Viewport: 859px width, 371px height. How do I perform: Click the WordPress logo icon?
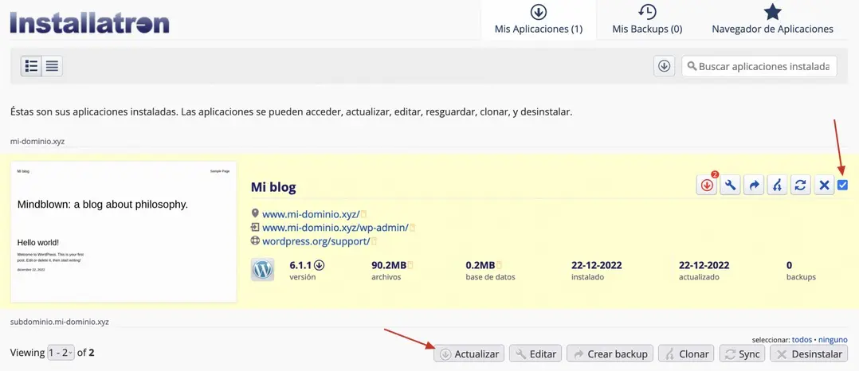tap(262, 271)
